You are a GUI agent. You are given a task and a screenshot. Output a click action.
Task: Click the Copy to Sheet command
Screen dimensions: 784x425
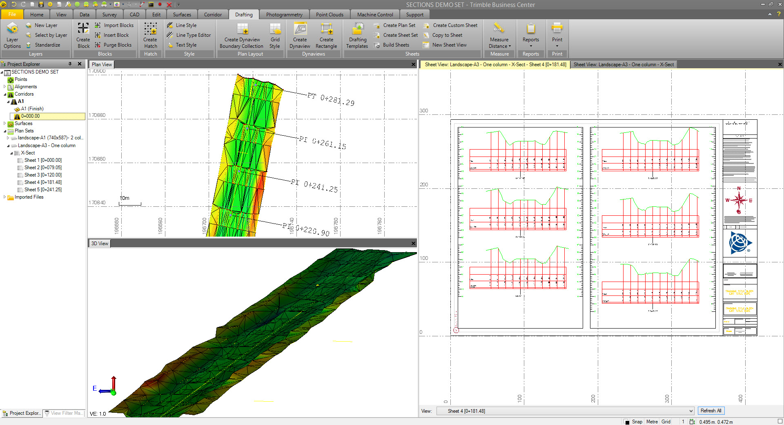(443, 35)
